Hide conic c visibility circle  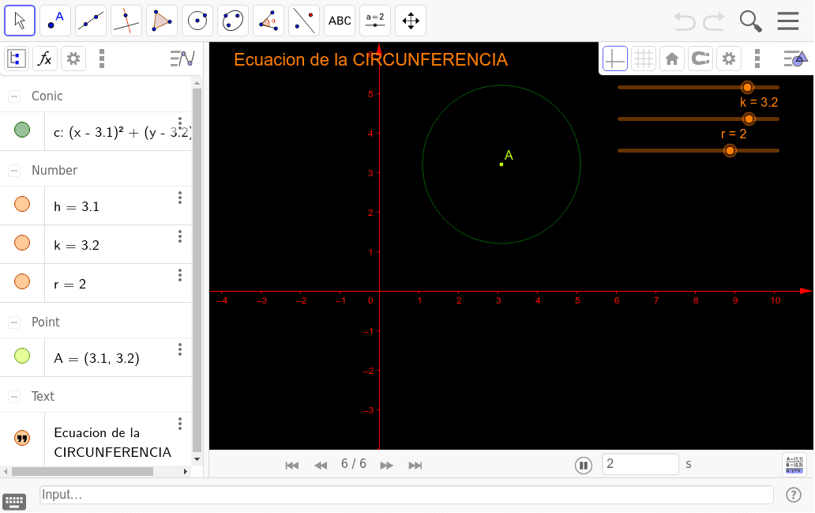coord(22,130)
